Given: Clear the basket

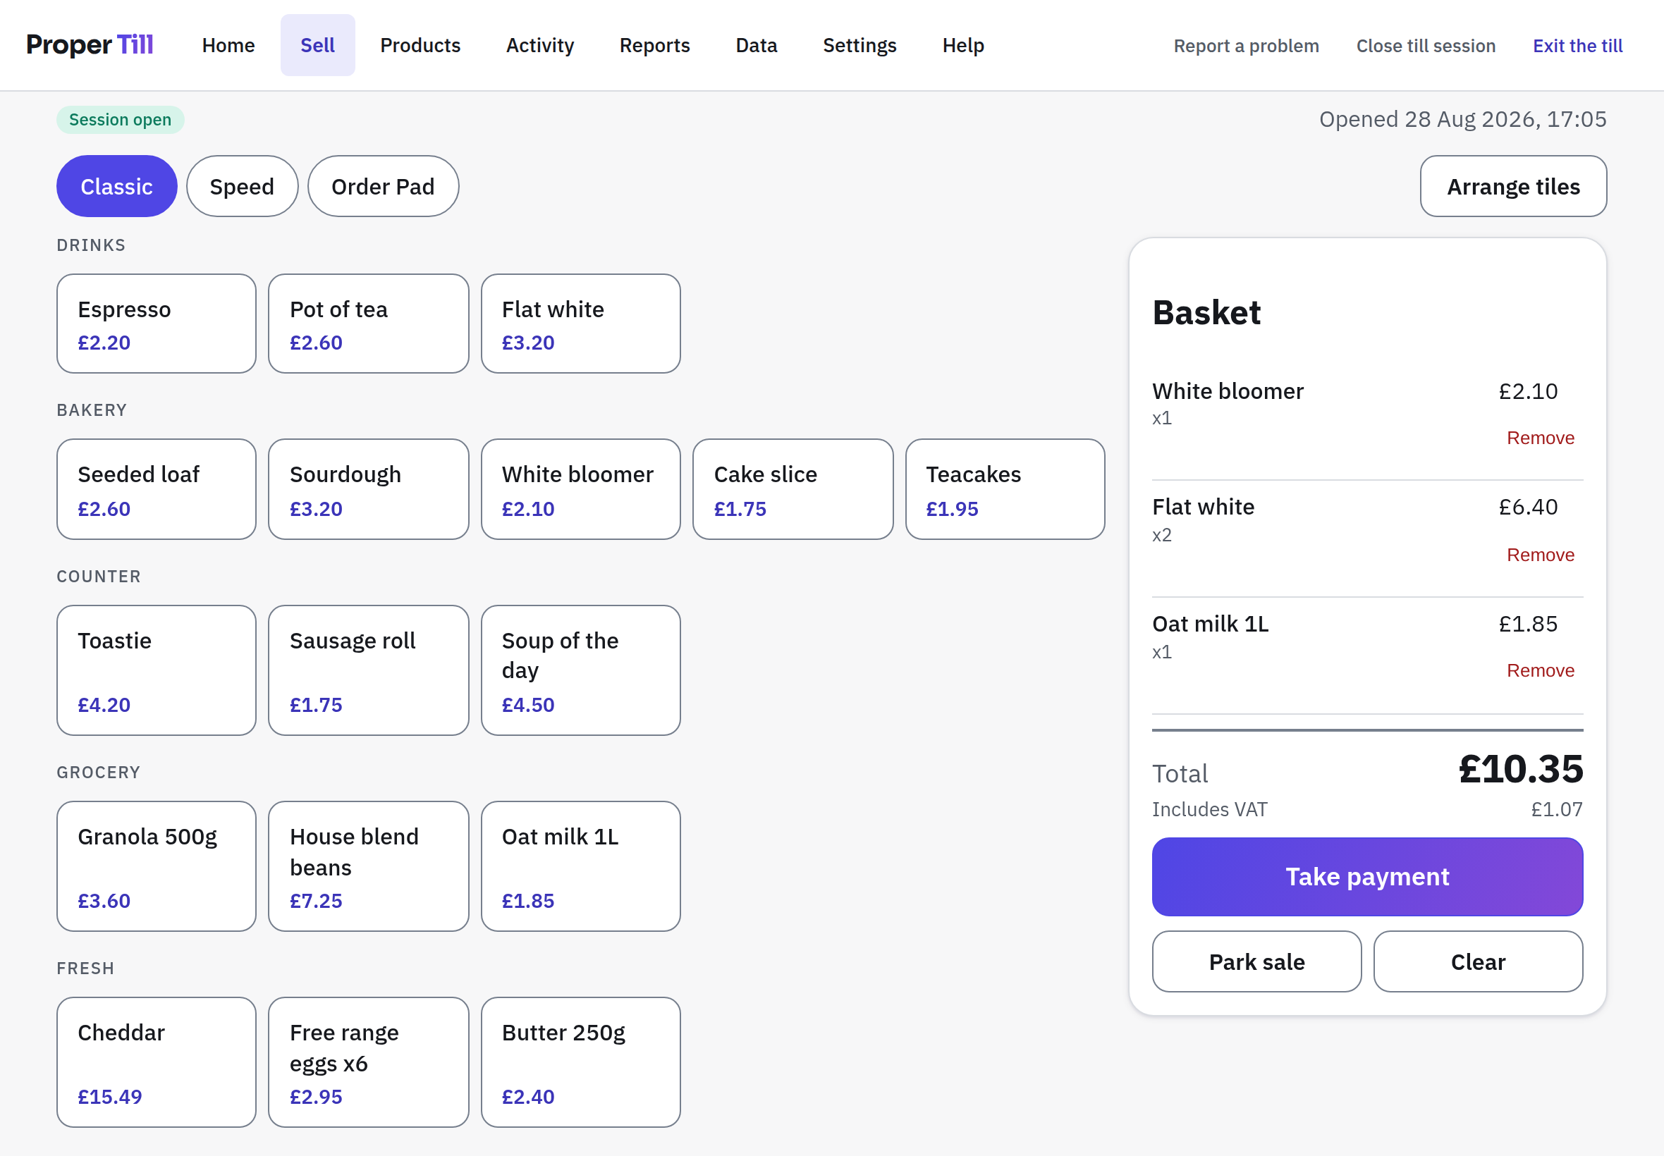Looking at the screenshot, I should point(1478,962).
